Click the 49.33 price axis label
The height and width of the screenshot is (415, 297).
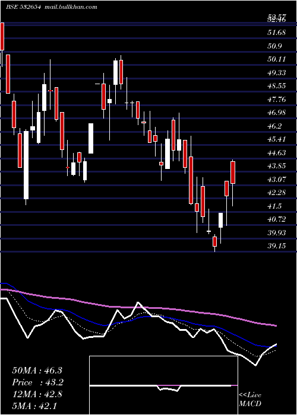click(277, 72)
